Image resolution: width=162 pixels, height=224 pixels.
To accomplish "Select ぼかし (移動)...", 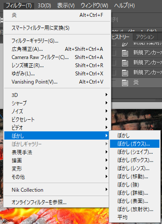I will point(134,177).
